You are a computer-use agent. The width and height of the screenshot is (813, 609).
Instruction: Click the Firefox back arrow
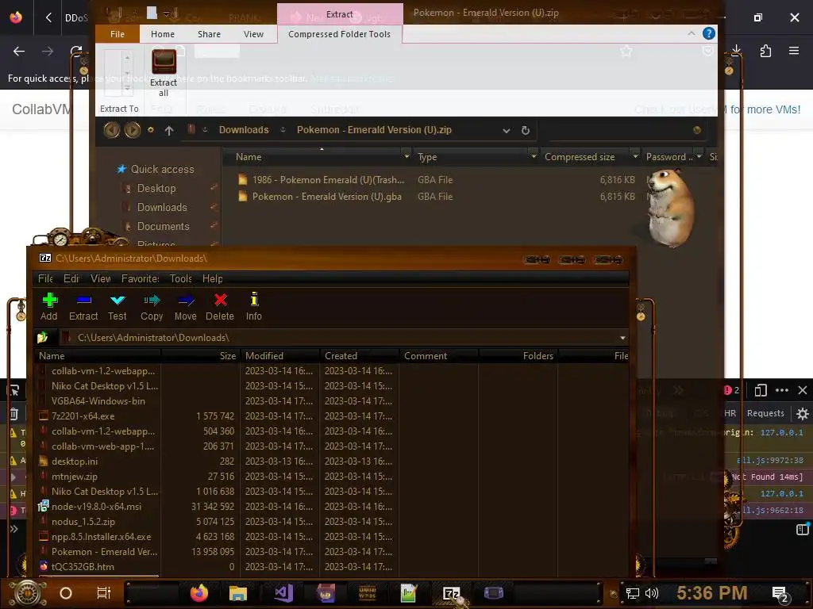(x=19, y=51)
